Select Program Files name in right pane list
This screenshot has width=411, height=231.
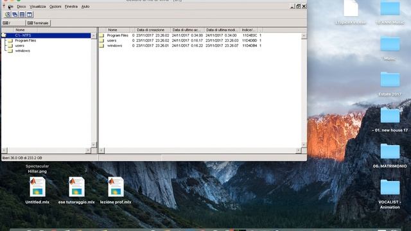click(x=118, y=35)
